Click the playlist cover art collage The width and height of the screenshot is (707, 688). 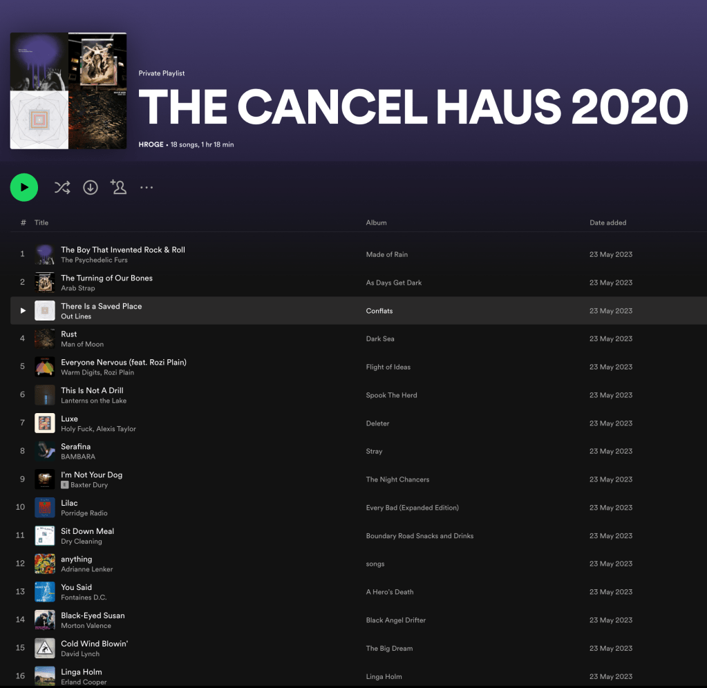pos(68,90)
